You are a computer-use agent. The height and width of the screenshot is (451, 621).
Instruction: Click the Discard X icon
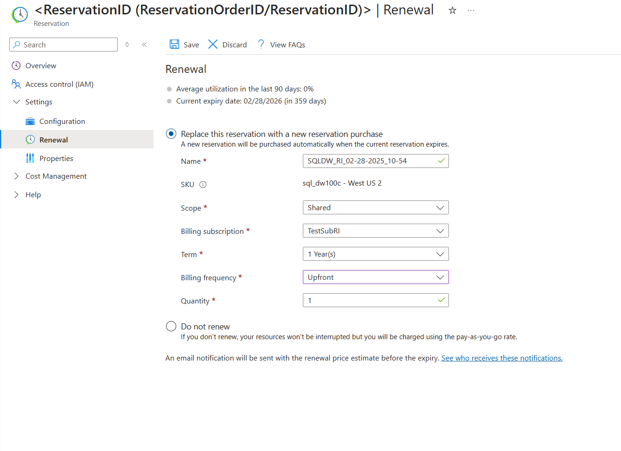tap(213, 45)
